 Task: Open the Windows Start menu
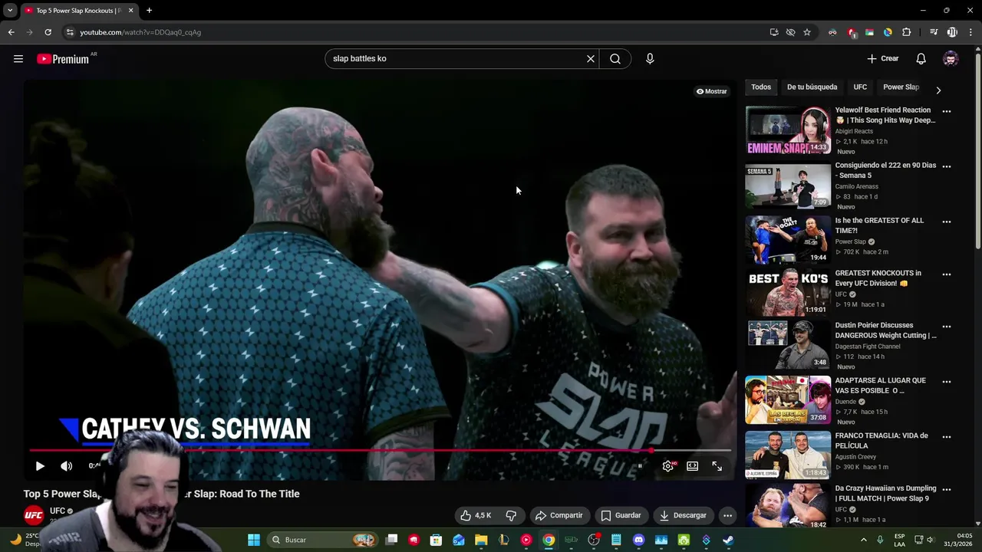click(x=254, y=540)
